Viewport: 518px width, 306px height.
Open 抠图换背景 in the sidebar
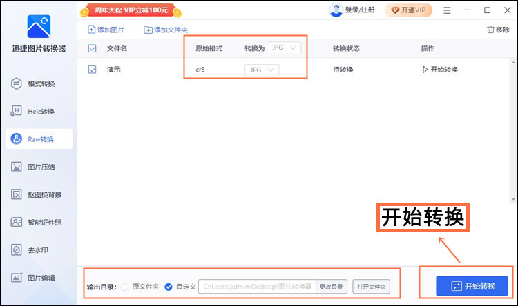point(36,194)
